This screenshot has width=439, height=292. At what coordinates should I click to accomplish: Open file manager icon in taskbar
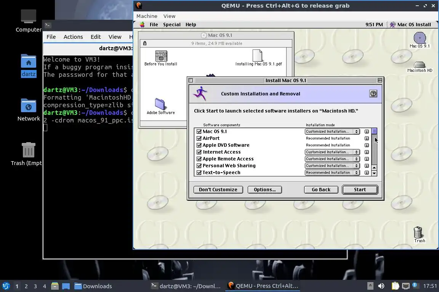(55, 286)
